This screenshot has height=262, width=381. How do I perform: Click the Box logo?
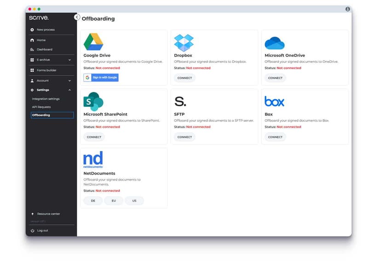(x=274, y=101)
